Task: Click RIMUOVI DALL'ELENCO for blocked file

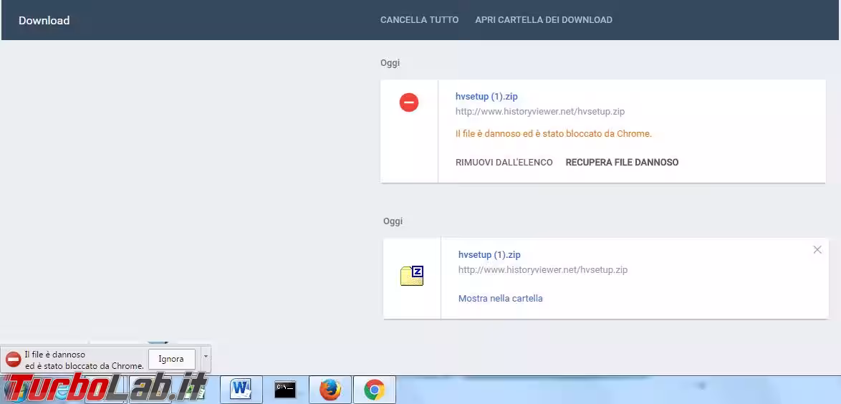Action: (x=504, y=163)
